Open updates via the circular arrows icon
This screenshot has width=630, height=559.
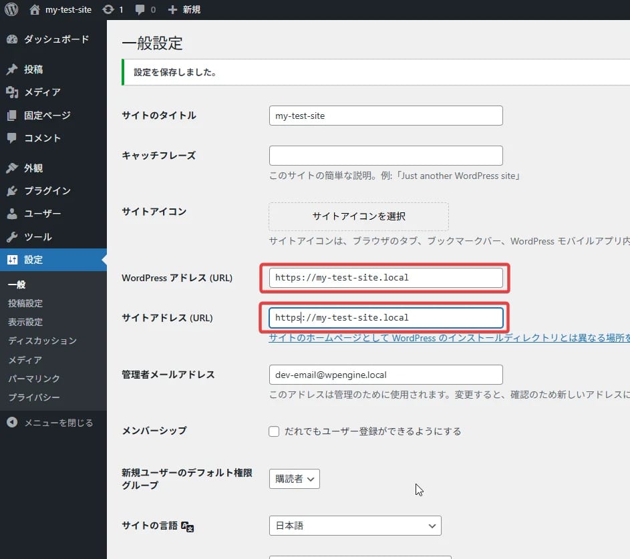(111, 9)
